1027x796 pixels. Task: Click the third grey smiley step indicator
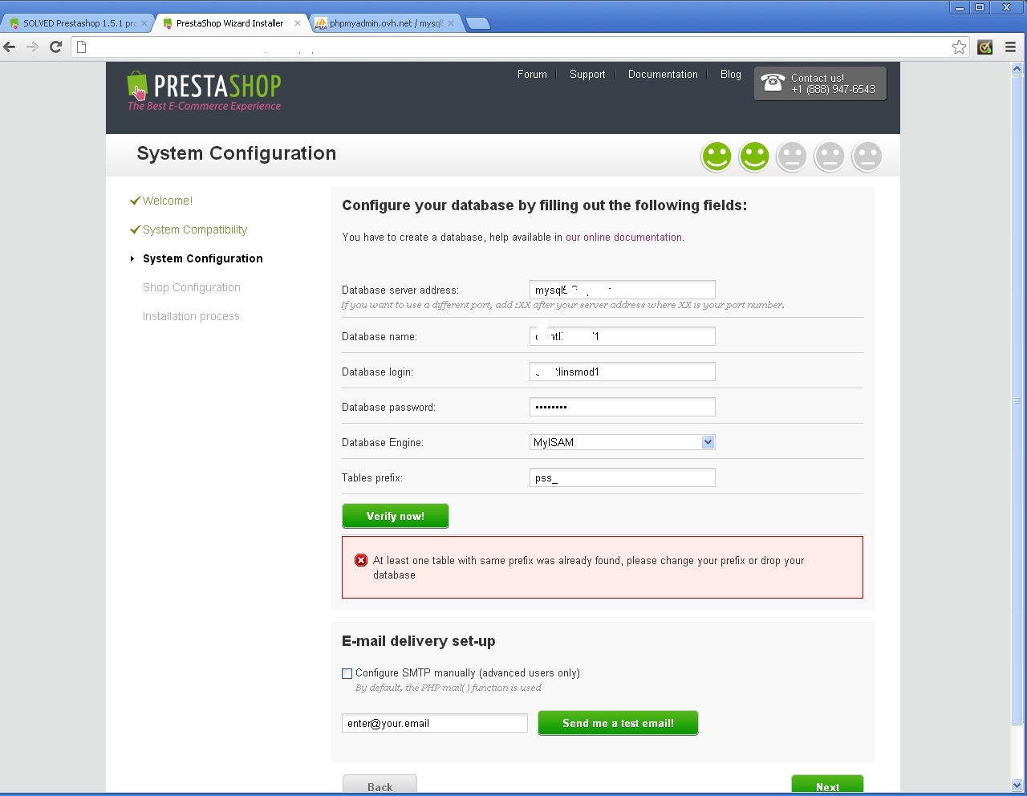click(x=792, y=156)
